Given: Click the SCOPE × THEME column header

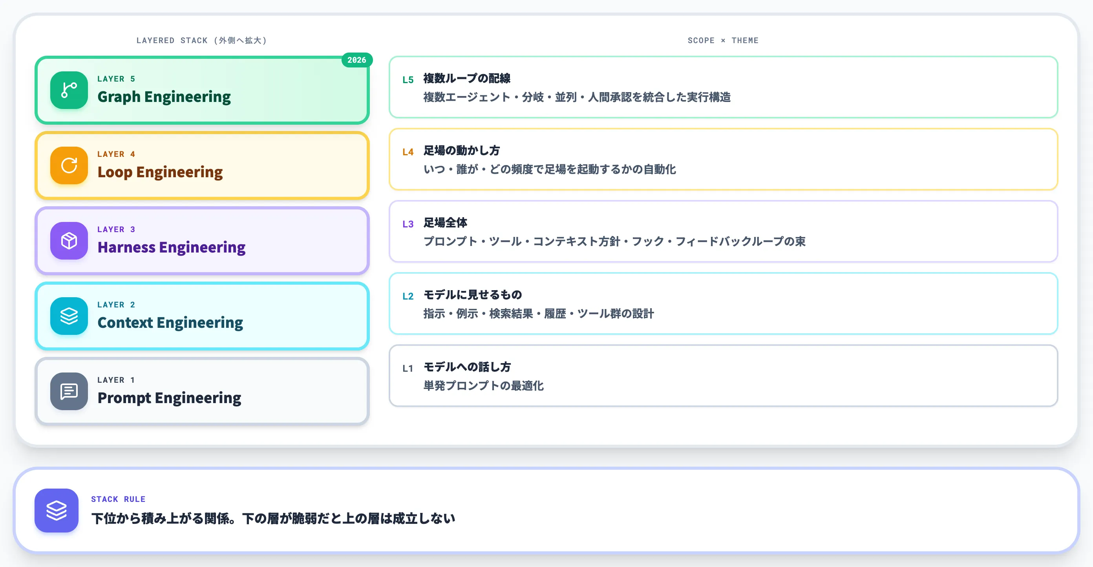Looking at the screenshot, I should coord(723,40).
